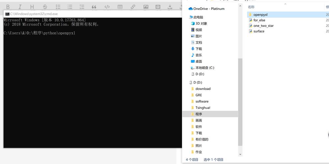Sort files by the 名称 column header
The image size is (329, 164).
tap(251, 7)
